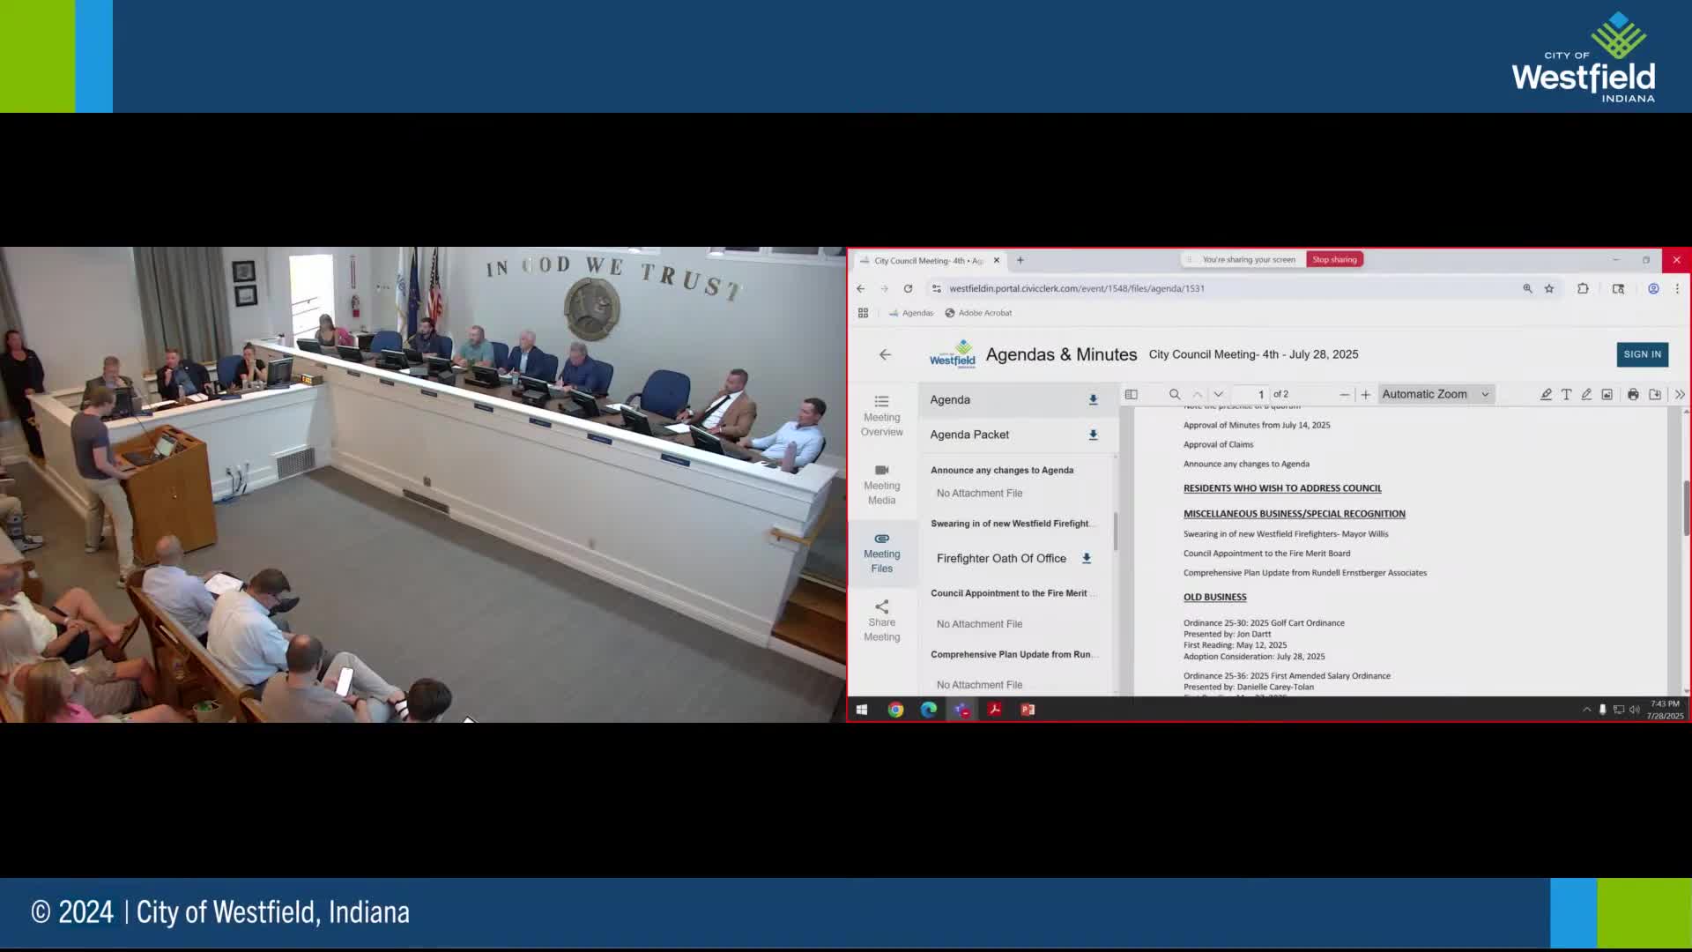The image size is (1692, 952).
Task: Select the PDF text annotation tool
Action: [1566, 394]
